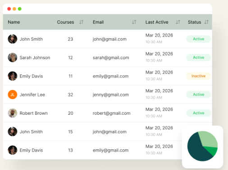Image resolution: width=228 pixels, height=170 pixels.
Task: Select the name Sarah Johnson
Action: click(x=35, y=57)
